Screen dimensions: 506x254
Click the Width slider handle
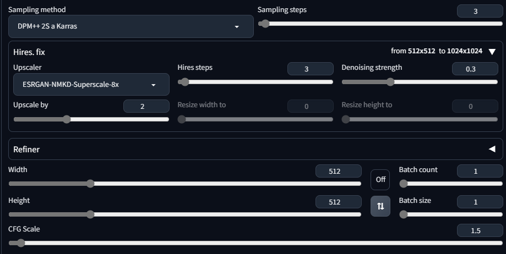(90, 184)
